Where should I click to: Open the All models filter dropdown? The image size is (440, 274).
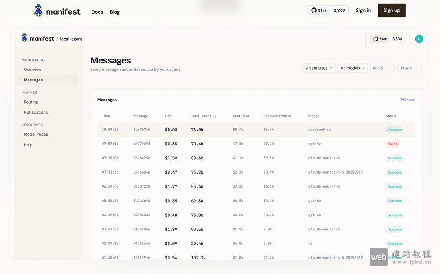353,68
